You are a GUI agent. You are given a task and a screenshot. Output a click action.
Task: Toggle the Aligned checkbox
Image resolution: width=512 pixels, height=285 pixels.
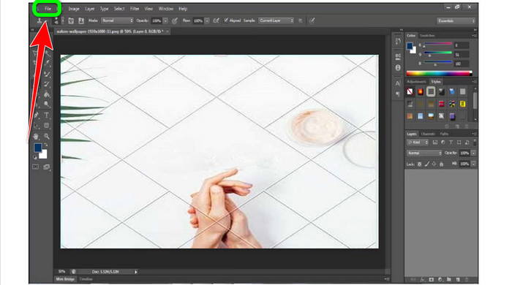pyautogui.click(x=226, y=20)
